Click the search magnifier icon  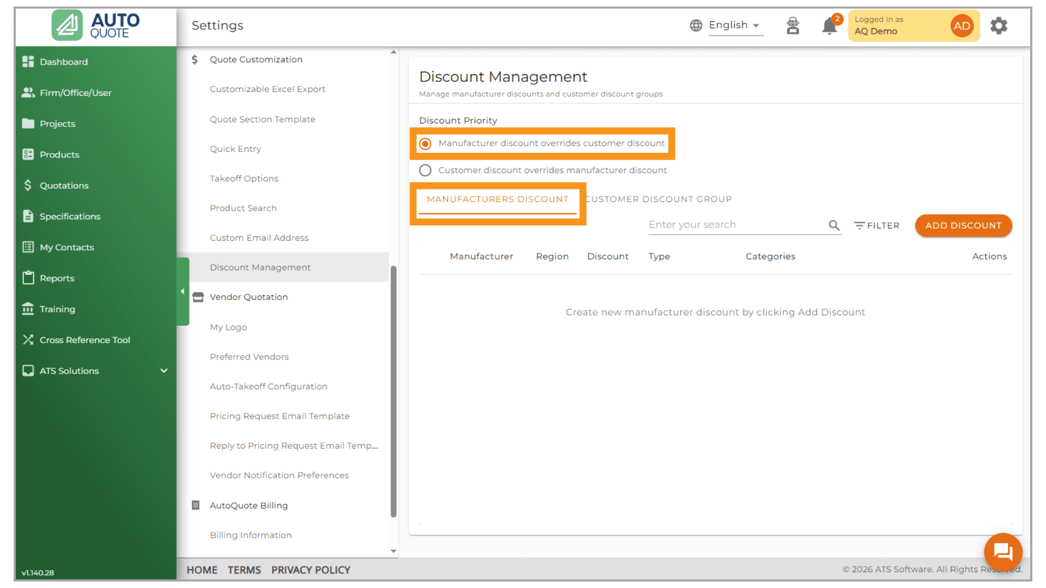click(x=834, y=225)
